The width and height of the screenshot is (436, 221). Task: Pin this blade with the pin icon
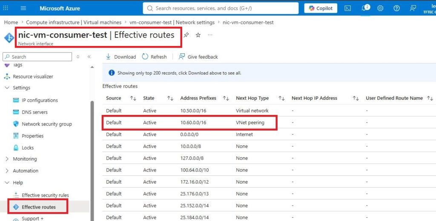click(x=186, y=35)
